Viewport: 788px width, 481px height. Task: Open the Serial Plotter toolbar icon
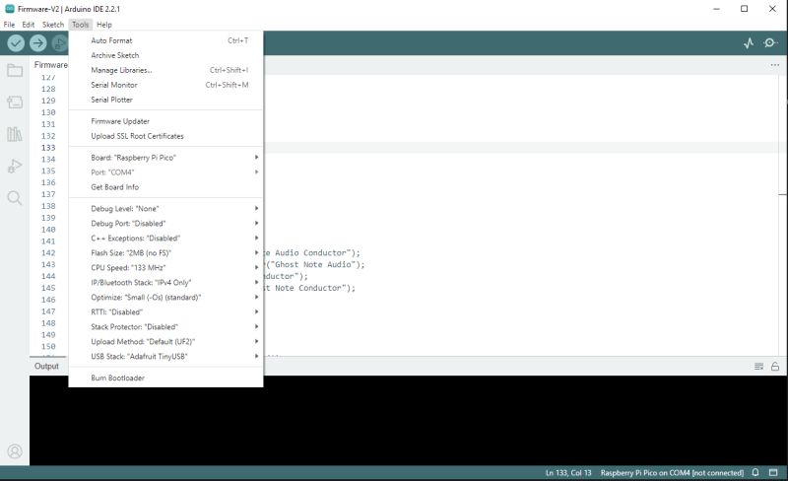pyautogui.click(x=749, y=43)
